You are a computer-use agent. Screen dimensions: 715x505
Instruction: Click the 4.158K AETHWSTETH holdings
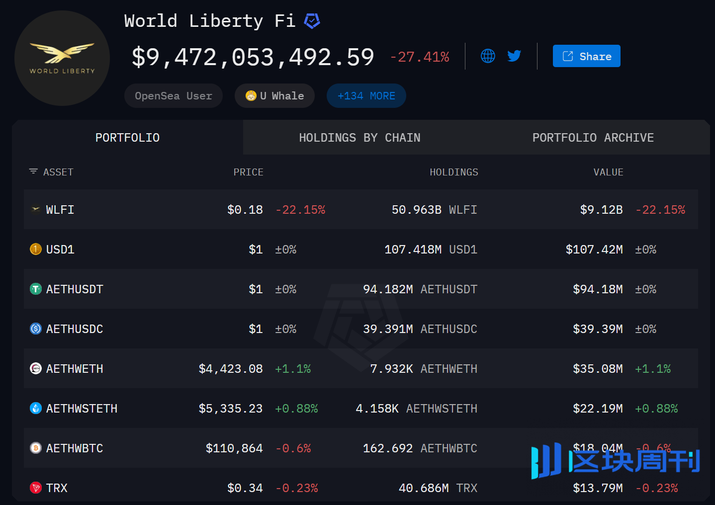point(416,409)
